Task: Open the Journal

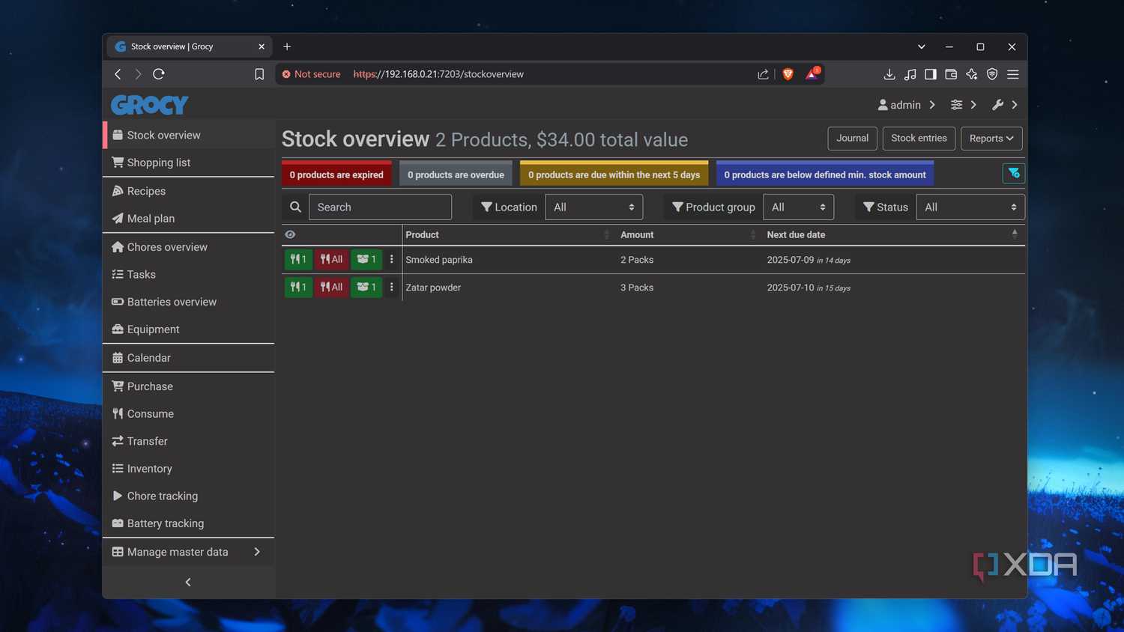Action: click(852, 139)
